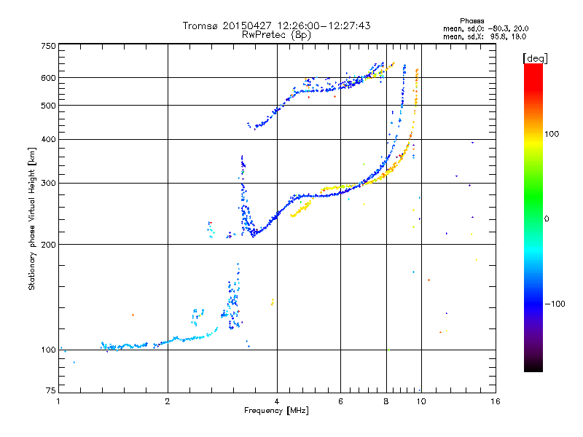This screenshot has width=583, height=437.
Task: Click the 500 tick label on height axis
Action: pos(48,106)
